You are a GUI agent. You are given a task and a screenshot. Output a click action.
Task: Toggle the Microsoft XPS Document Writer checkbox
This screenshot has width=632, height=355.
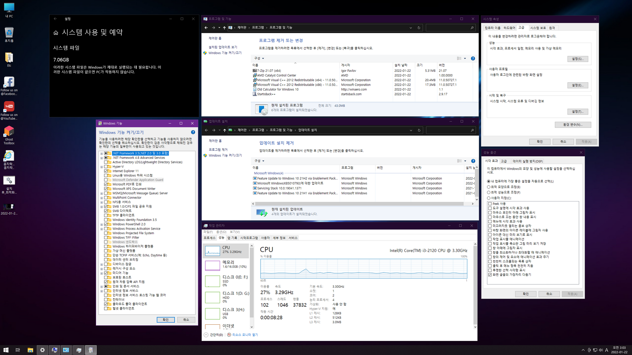pyautogui.click(x=106, y=189)
